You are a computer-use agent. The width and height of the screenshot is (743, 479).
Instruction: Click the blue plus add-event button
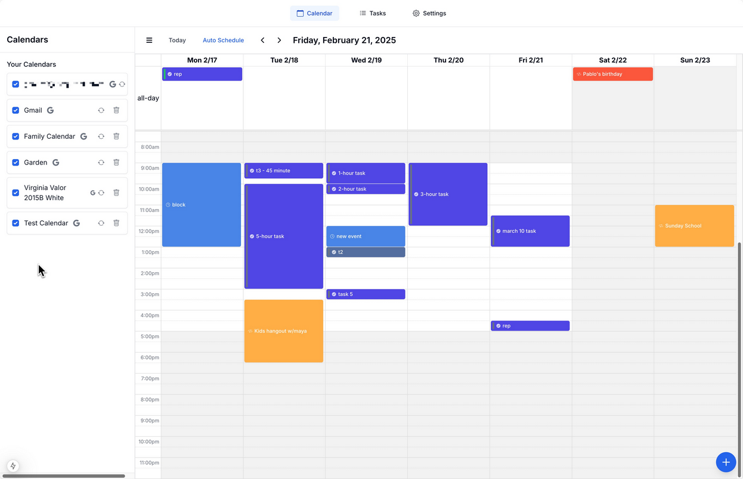(x=726, y=462)
